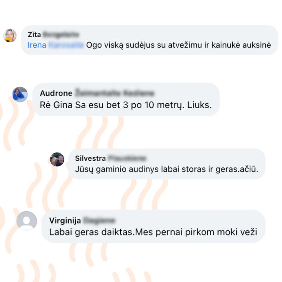Image resolution: width=282 pixels, height=282 pixels.
Task: Click blurred surname after blue Irena mention
Action: point(66,45)
